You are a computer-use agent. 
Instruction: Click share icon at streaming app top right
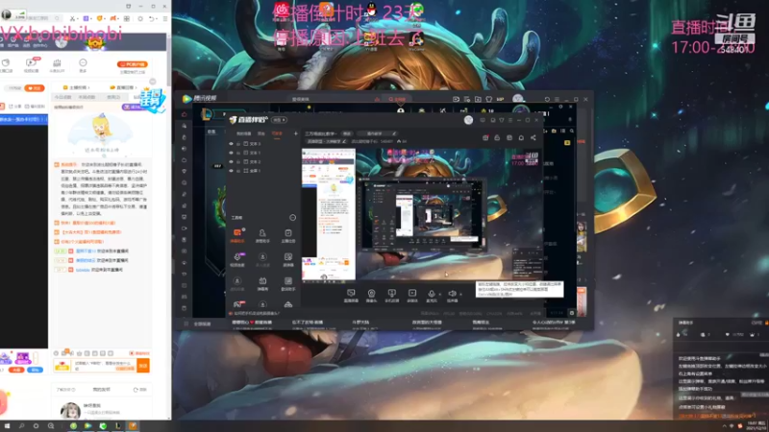pyautogui.click(x=533, y=138)
